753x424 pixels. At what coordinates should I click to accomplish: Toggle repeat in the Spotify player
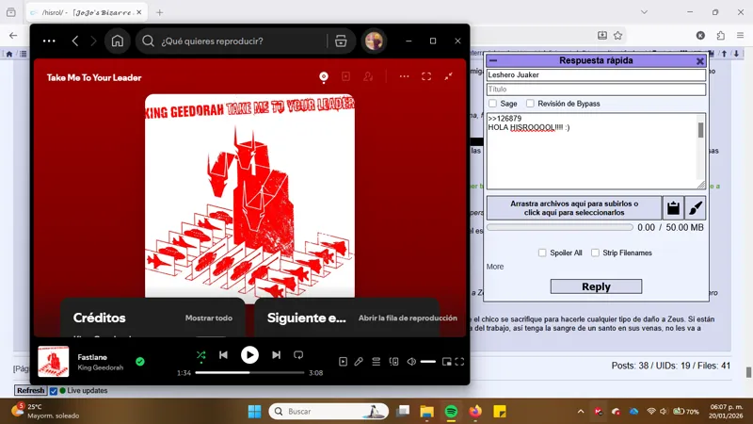(298, 355)
